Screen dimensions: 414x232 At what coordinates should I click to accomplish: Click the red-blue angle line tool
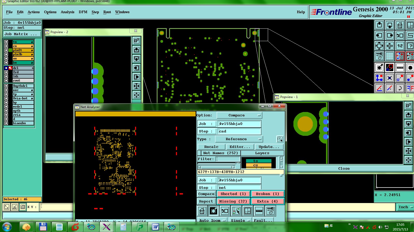pyautogui.click(x=379, y=88)
